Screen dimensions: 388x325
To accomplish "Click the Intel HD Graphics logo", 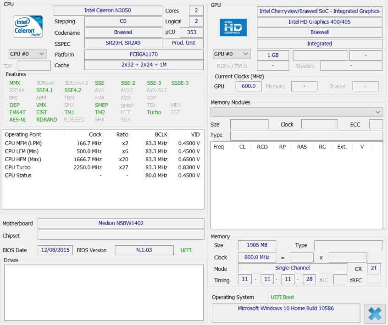I will pos(233,28).
